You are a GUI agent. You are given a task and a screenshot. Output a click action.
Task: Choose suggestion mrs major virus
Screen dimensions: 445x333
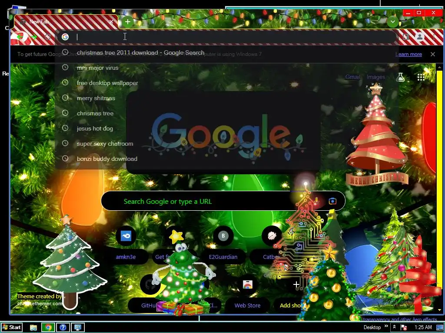(x=226, y=68)
